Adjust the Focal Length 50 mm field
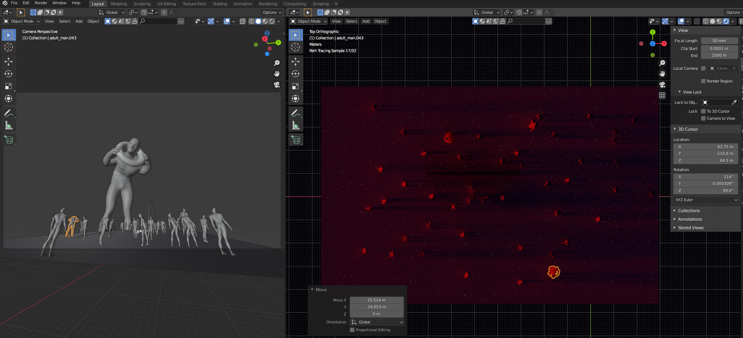This screenshot has width=743, height=338. [x=719, y=41]
